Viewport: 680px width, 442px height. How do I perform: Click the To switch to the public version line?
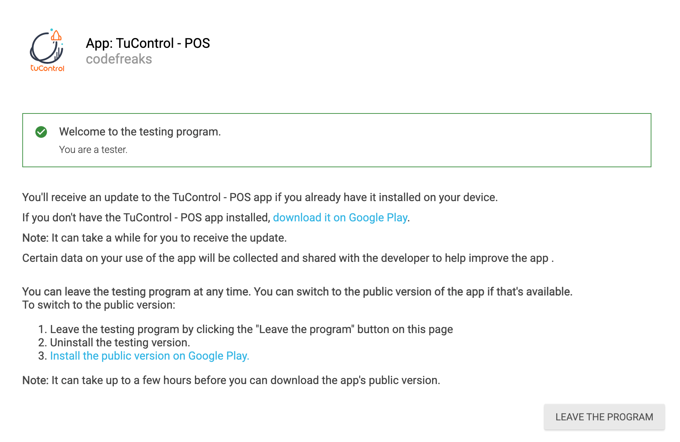pos(99,305)
